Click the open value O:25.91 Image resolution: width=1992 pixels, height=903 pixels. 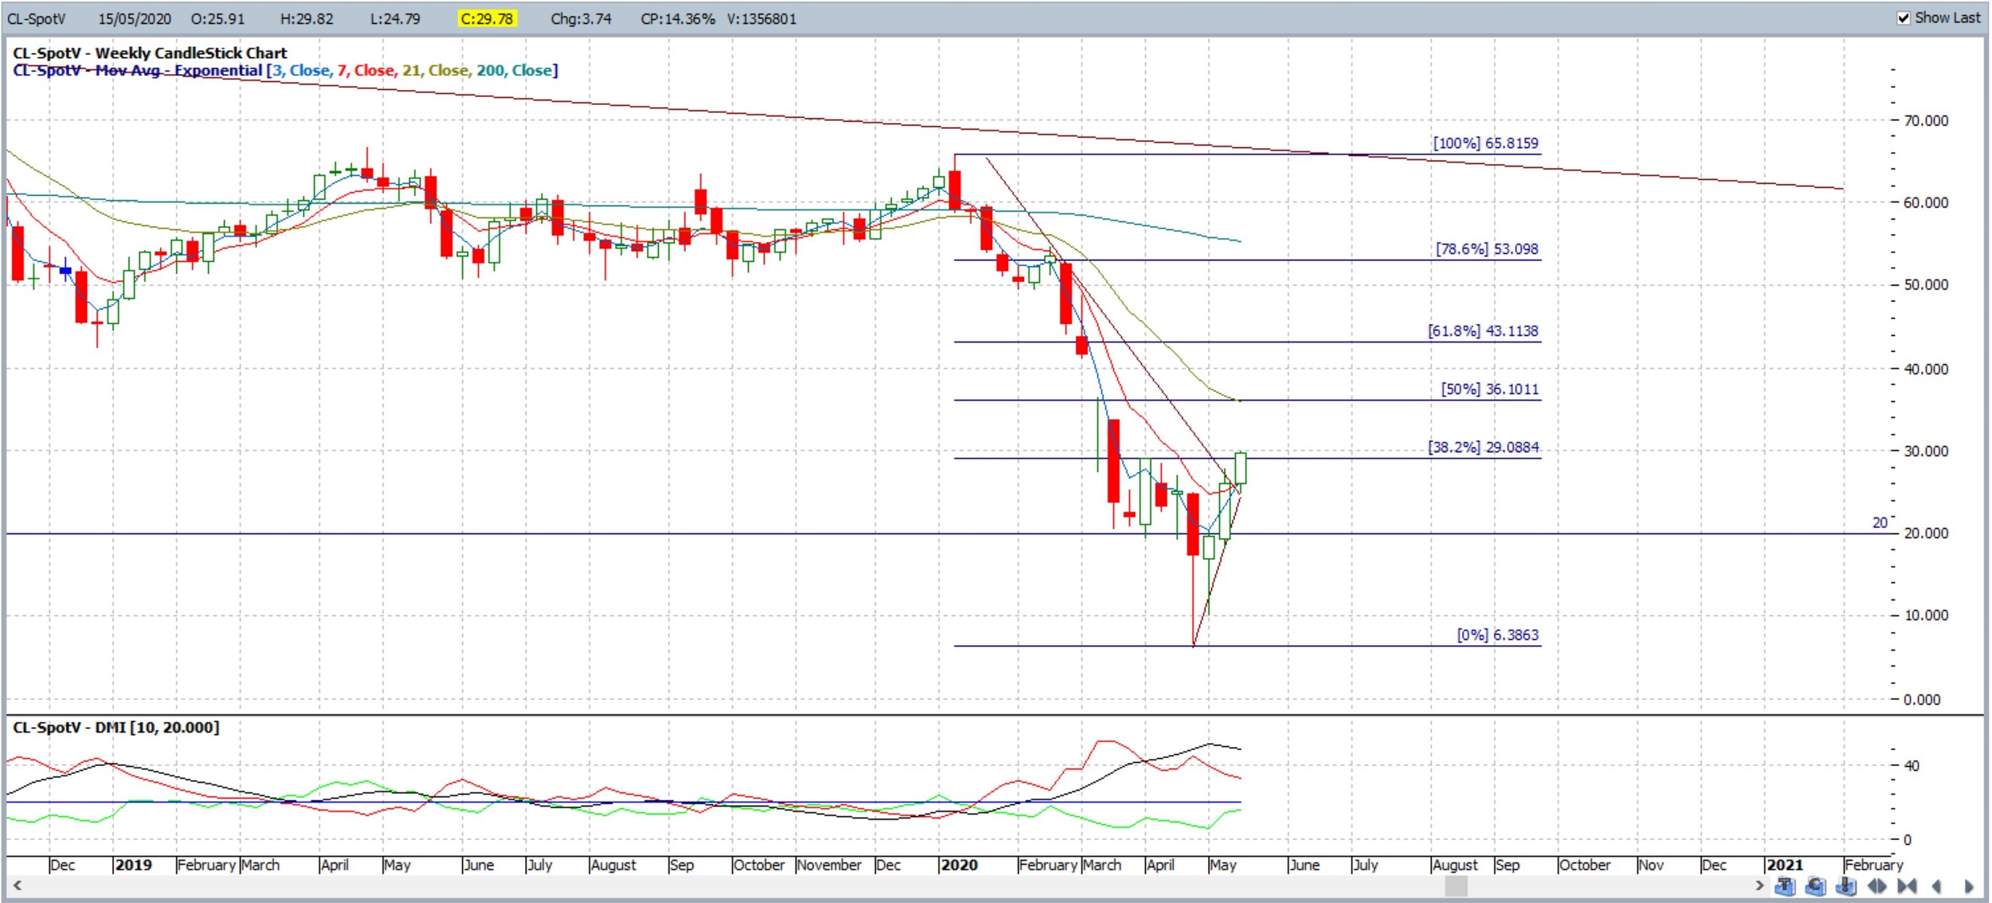[218, 18]
